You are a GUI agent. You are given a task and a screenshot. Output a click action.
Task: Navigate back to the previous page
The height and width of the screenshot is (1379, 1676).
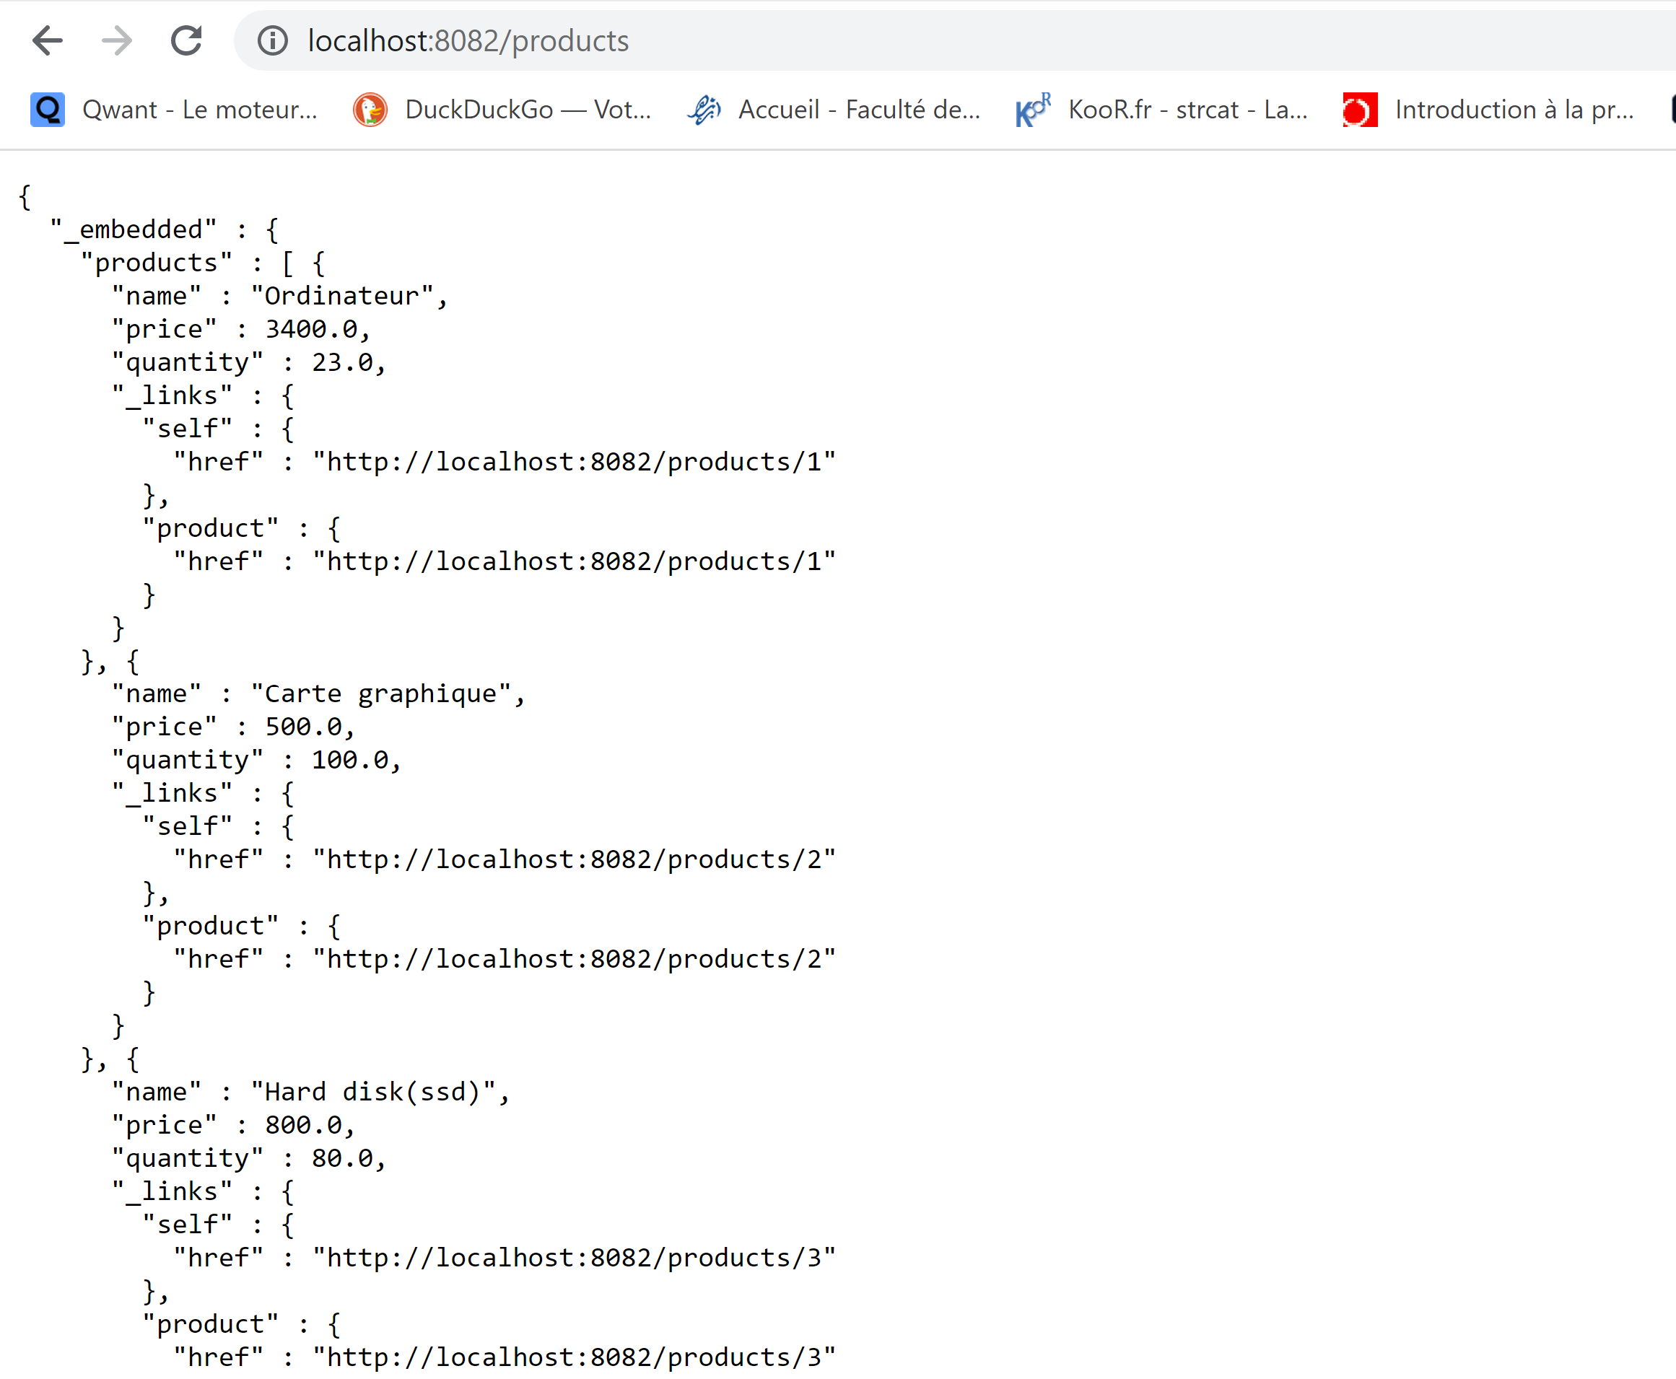(x=48, y=40)
